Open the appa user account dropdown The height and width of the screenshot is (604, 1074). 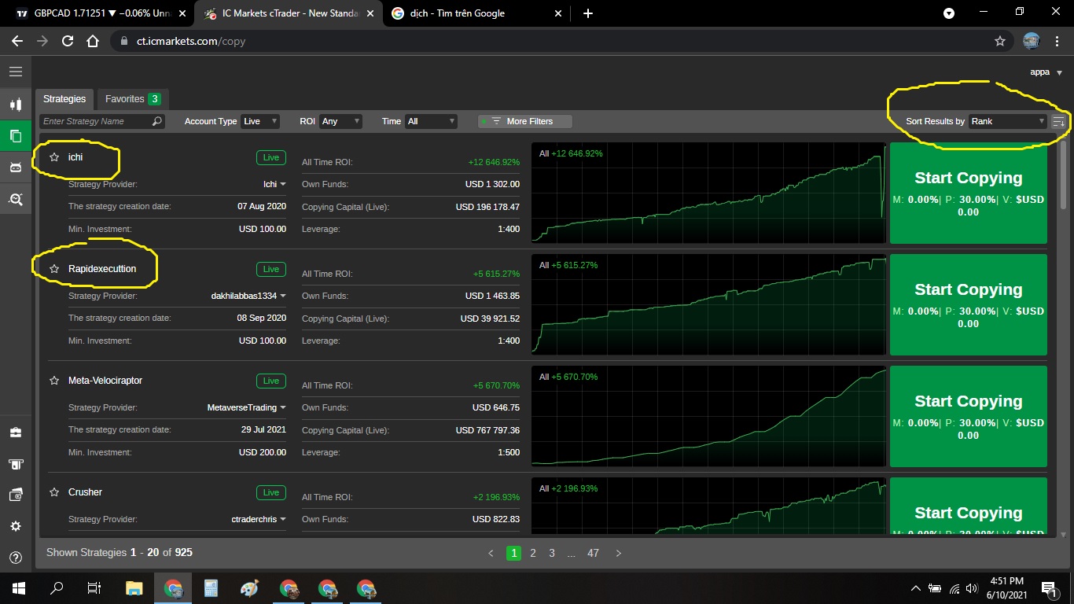click(1046, 72)
